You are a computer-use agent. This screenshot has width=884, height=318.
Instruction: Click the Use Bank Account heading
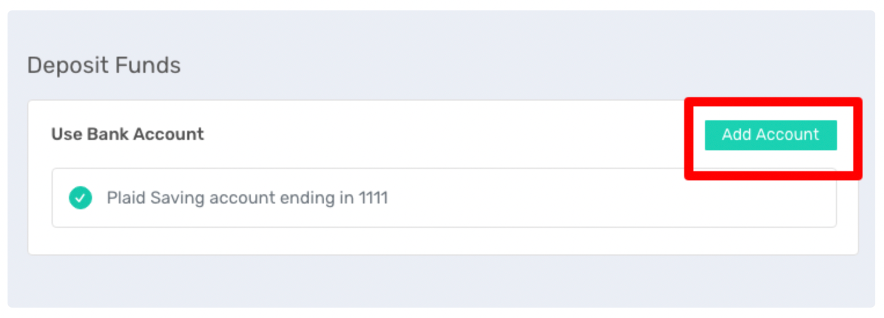pyautogui.click(x=128, y=134)
